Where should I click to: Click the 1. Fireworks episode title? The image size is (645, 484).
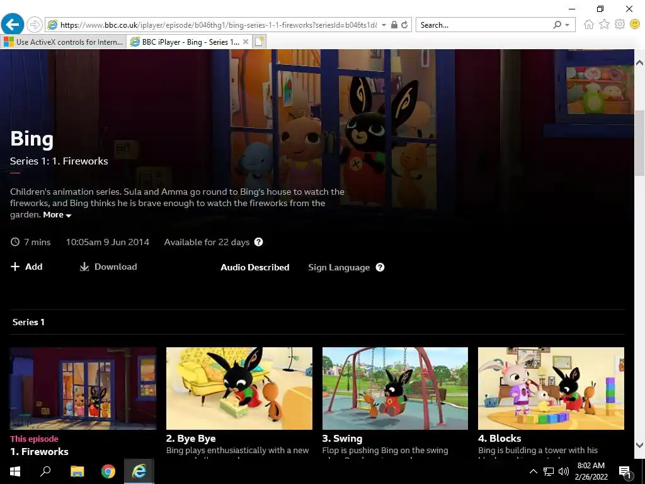[x=40, y=452]
